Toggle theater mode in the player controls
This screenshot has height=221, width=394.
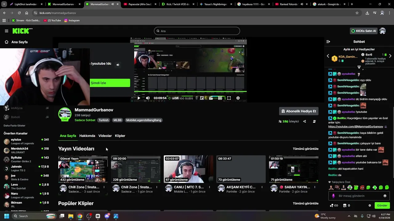[x=220, y=98]
